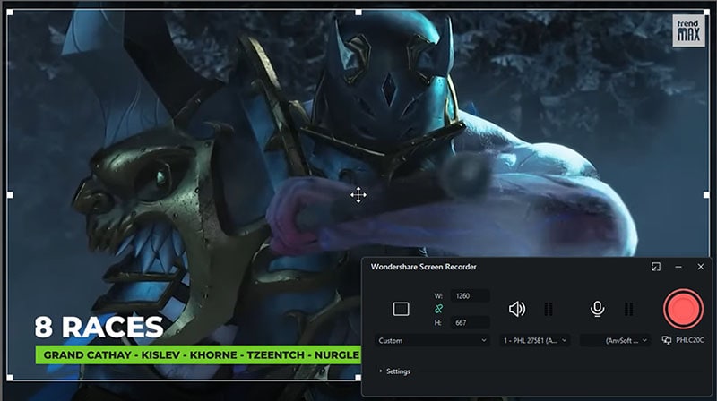The height and width of the screenshot is (401, 717).
Task: Click the top-left corner selection handle
Action: coord(10,13)
